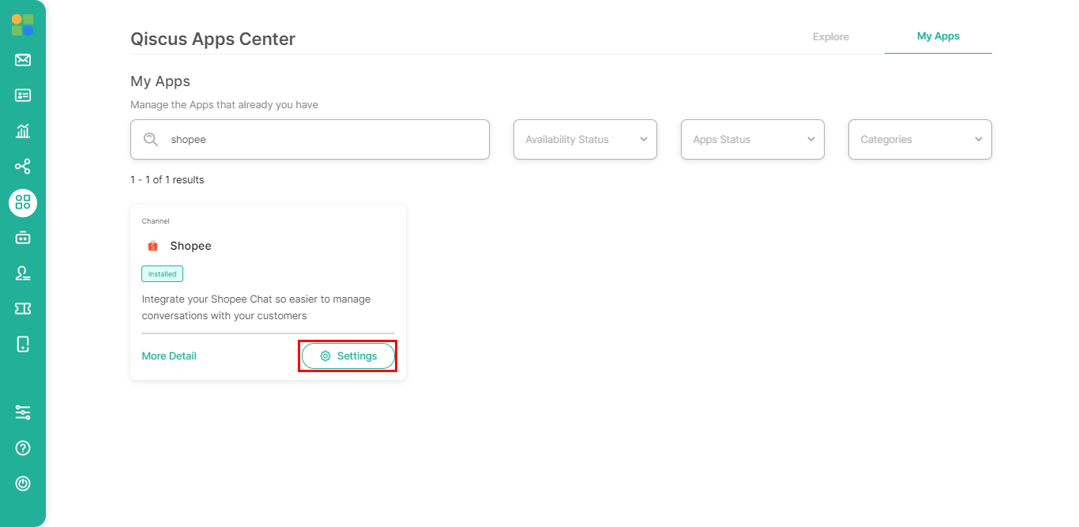Open the Apps Center grid icon in the sidebar
This screenshot has width=1079, height=527.
23,202
